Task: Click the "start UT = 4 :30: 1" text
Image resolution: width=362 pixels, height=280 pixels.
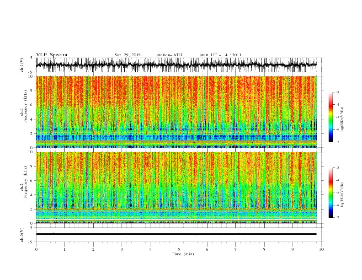Action: (221, 55)
